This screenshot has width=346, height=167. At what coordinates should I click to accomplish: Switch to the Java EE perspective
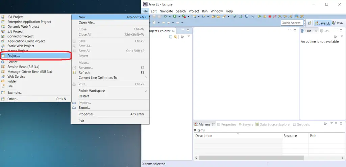[x=323, y=23]
